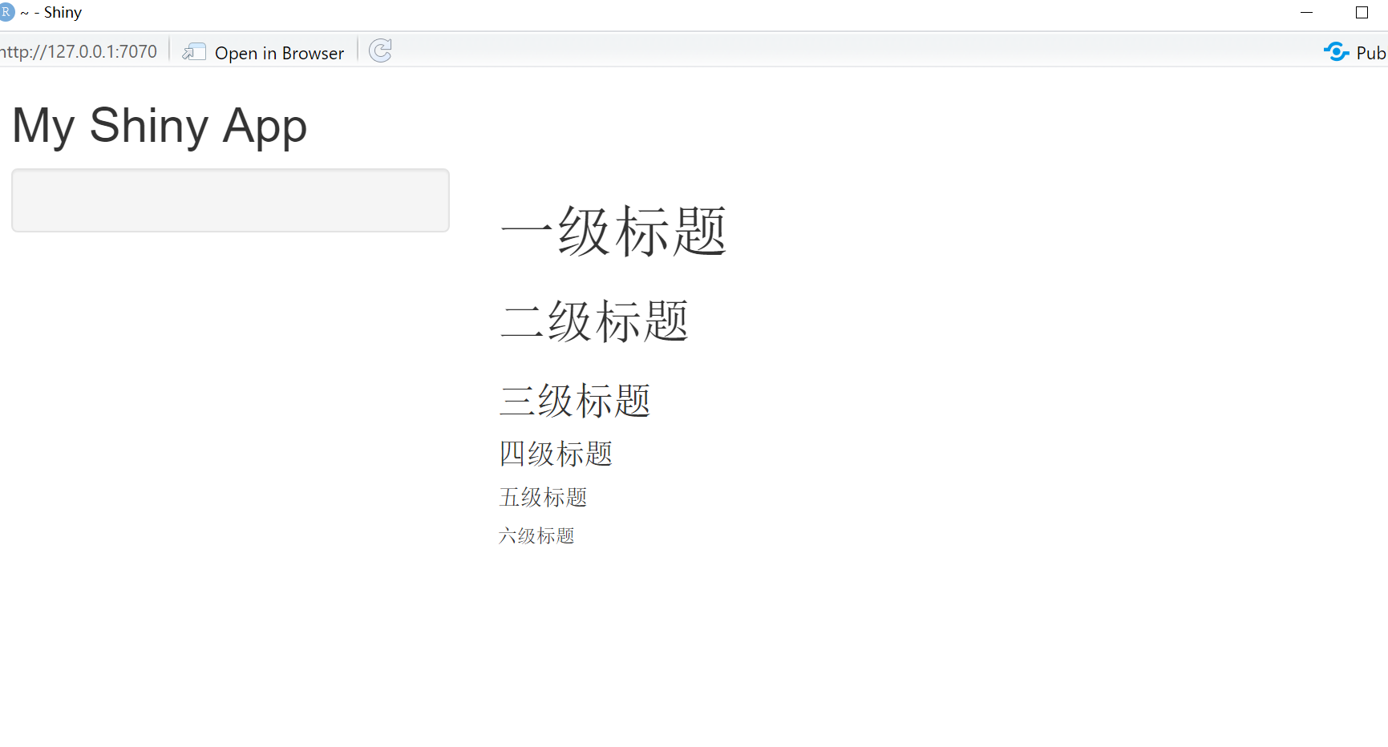Click the heading 六级标题
This screenshot has width=1388, height=747.
pos(536,535)
